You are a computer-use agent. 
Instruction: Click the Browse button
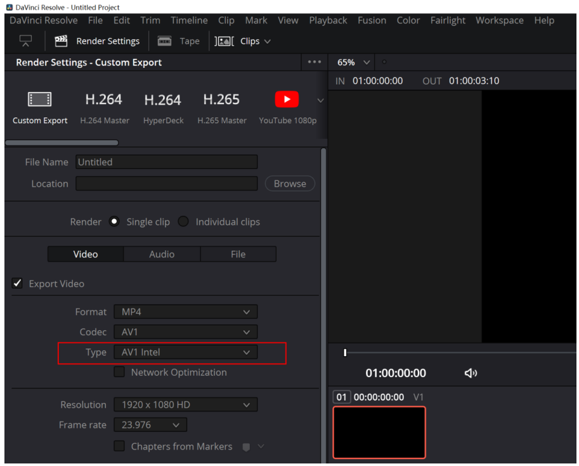click(x=290, y=183)
